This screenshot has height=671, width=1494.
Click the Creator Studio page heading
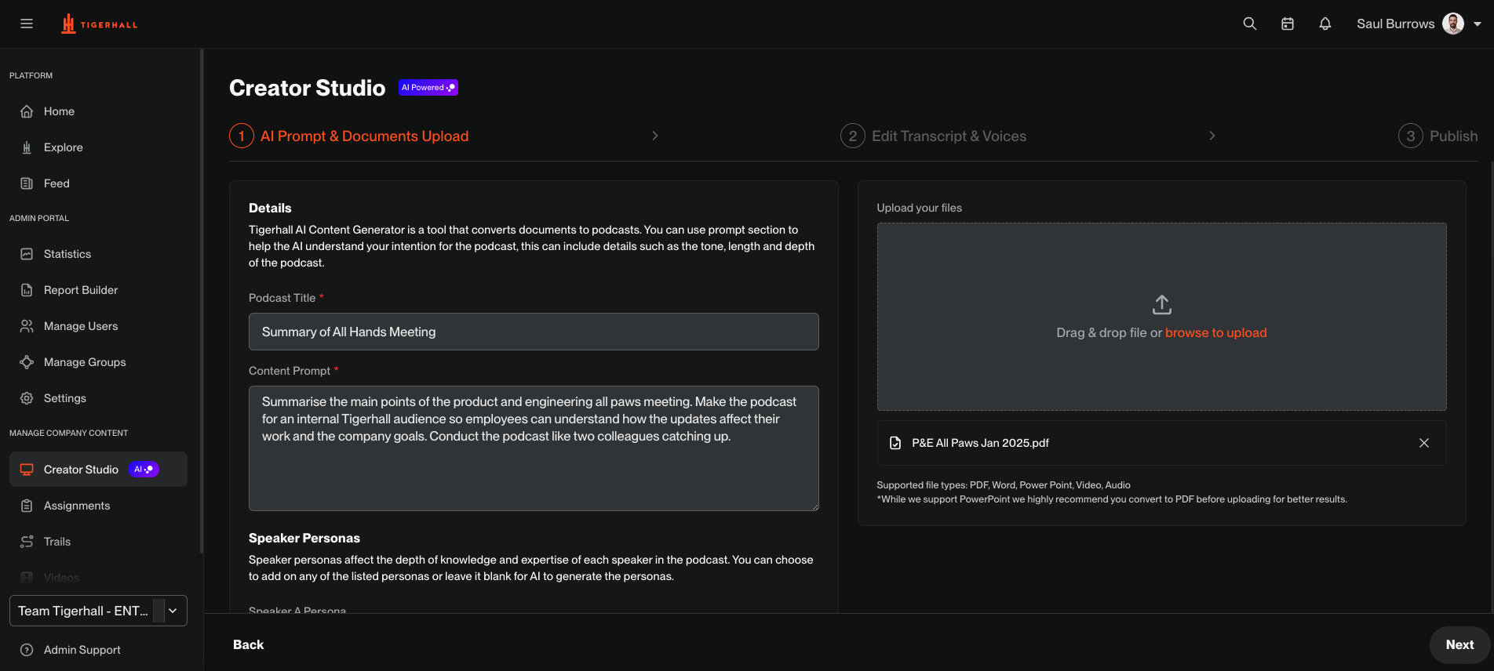point(308,88)
